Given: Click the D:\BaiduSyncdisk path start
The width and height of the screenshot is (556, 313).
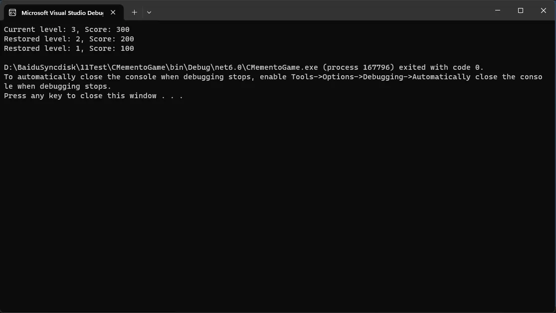Looking at the screenshot, I should coord(39,67).
